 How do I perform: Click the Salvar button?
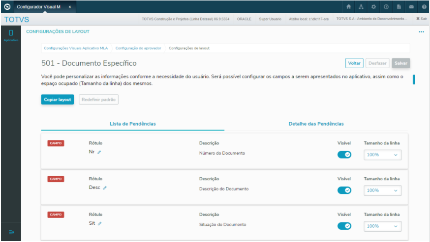point(400,63)
